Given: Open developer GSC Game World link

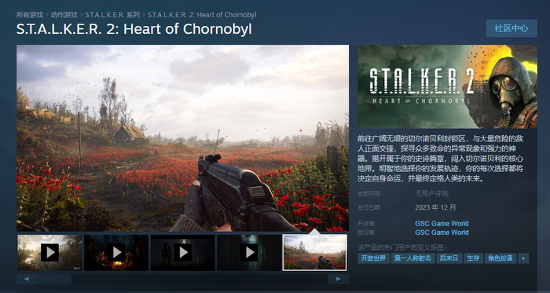Looking at the screenshot, I should (442, 224).
